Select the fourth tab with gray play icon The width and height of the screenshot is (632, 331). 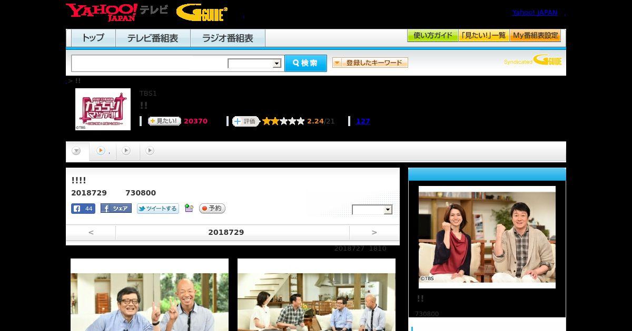pyautogui.click(x=150, y=151)
